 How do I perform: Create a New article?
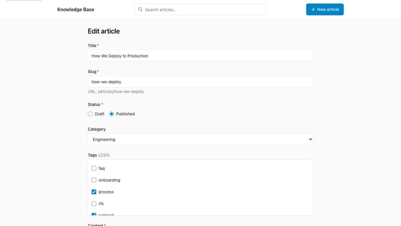pyautogui.click(x=325, y=10)
